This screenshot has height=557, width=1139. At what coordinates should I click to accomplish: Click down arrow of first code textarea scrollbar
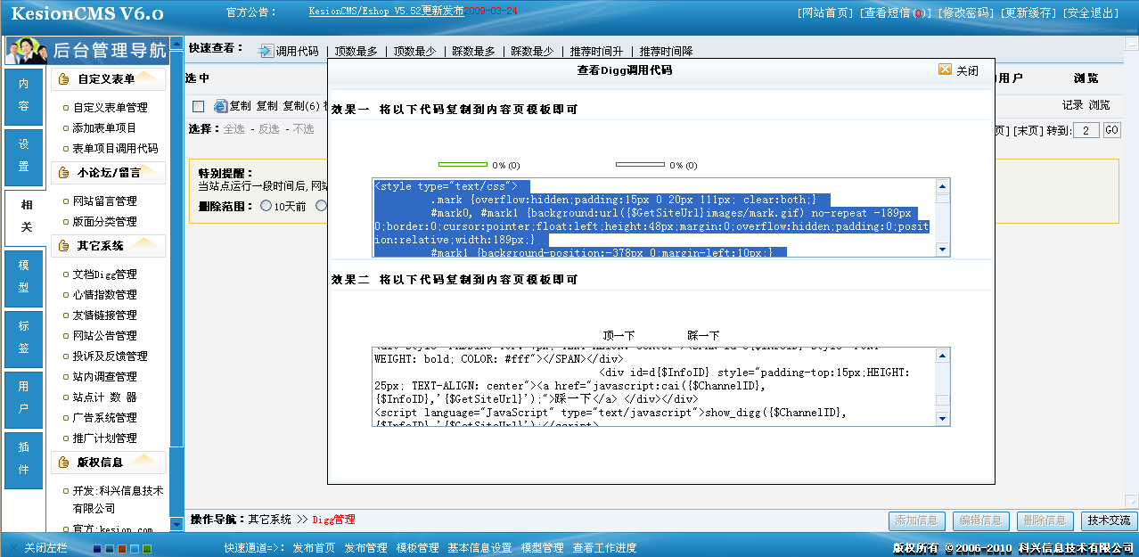point(942,250)
